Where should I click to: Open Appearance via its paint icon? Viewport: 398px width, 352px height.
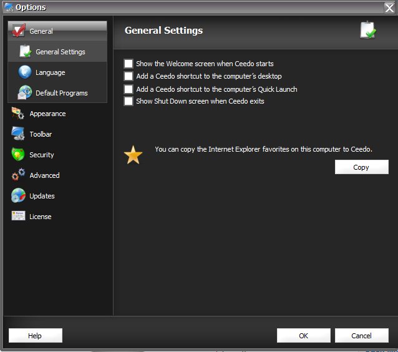(18, 114)
